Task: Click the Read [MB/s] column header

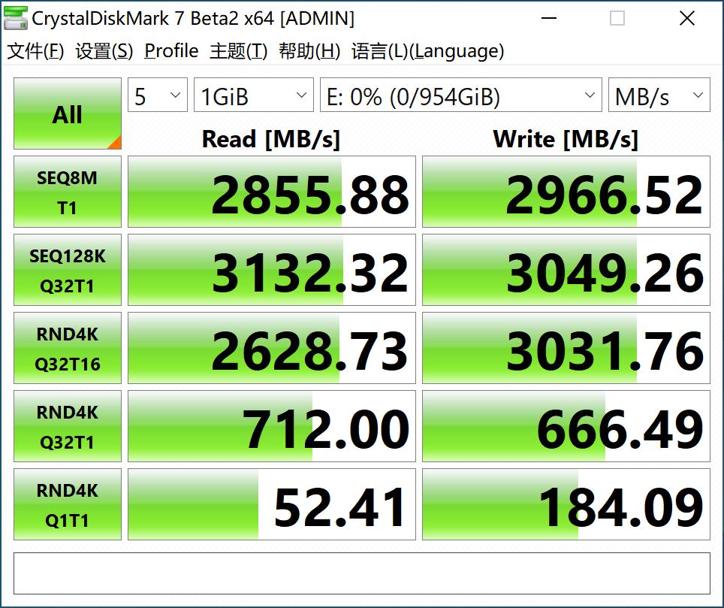Action: point(271,139)
